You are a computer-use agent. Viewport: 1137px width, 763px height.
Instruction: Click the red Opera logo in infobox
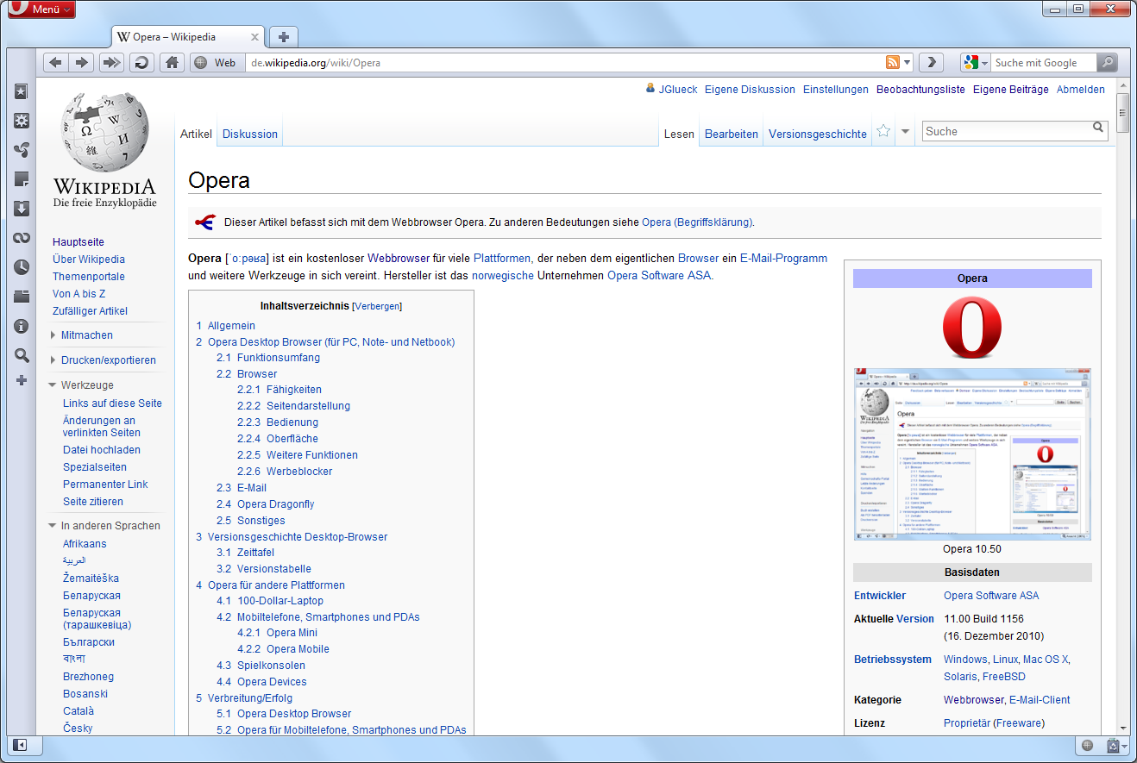[x=972, y=327]
